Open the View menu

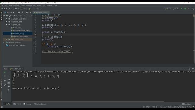click(10, 5)
